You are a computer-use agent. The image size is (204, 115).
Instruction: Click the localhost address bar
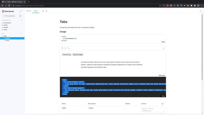(86, 6)
